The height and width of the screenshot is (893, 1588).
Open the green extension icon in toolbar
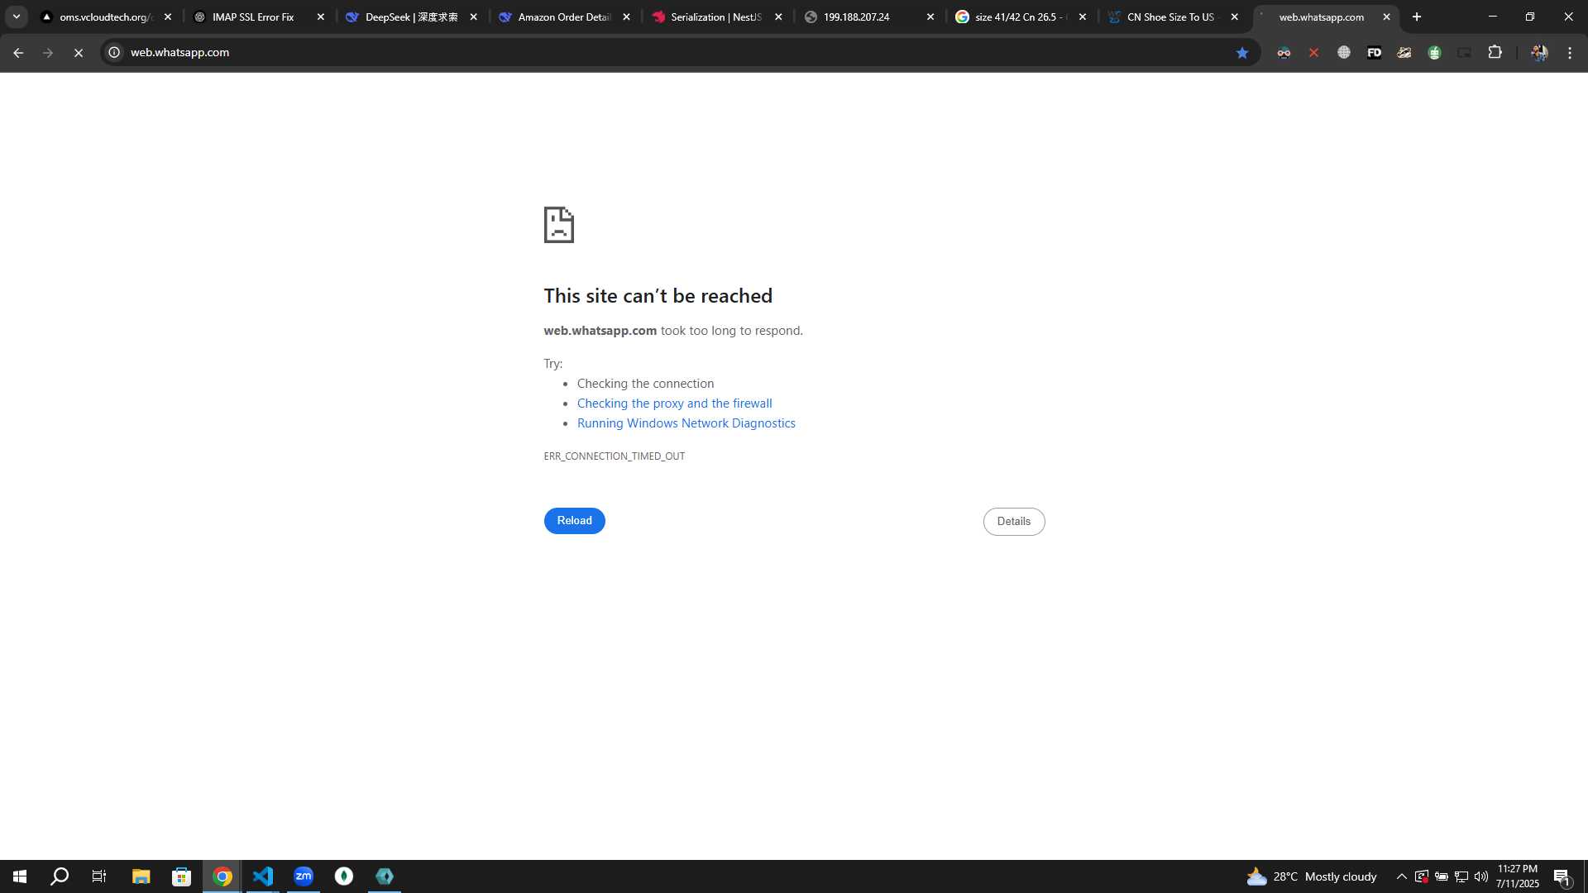coord(1434,53)
